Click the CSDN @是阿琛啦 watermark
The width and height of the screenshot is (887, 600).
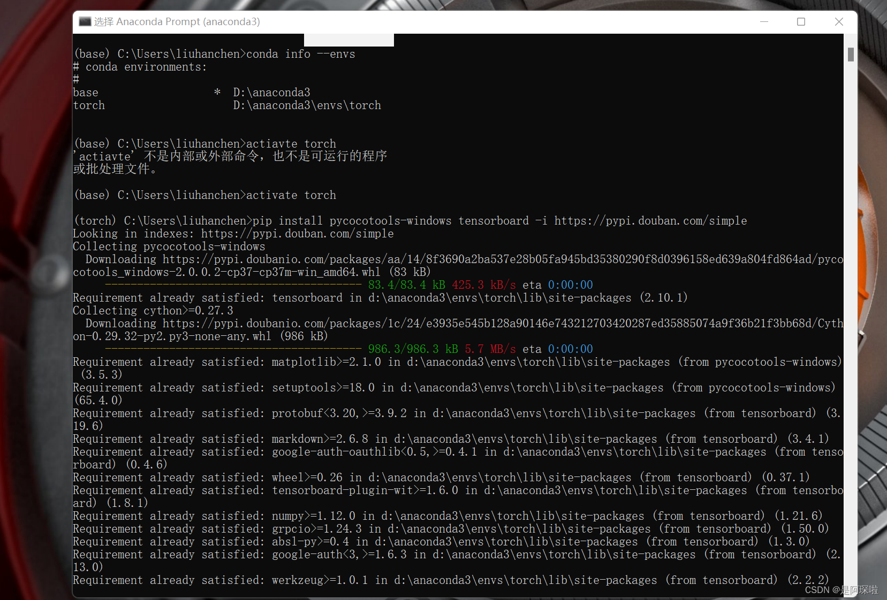click(840, 590)
